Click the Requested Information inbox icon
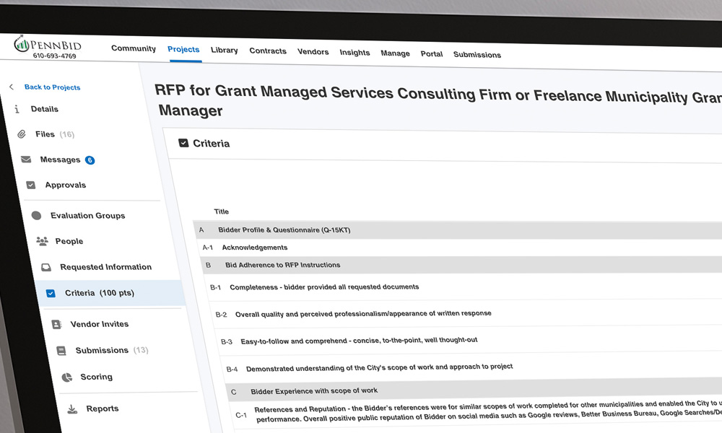Image resolution: width=722 pixels, height=433 pixels. [x=46, y=267]
